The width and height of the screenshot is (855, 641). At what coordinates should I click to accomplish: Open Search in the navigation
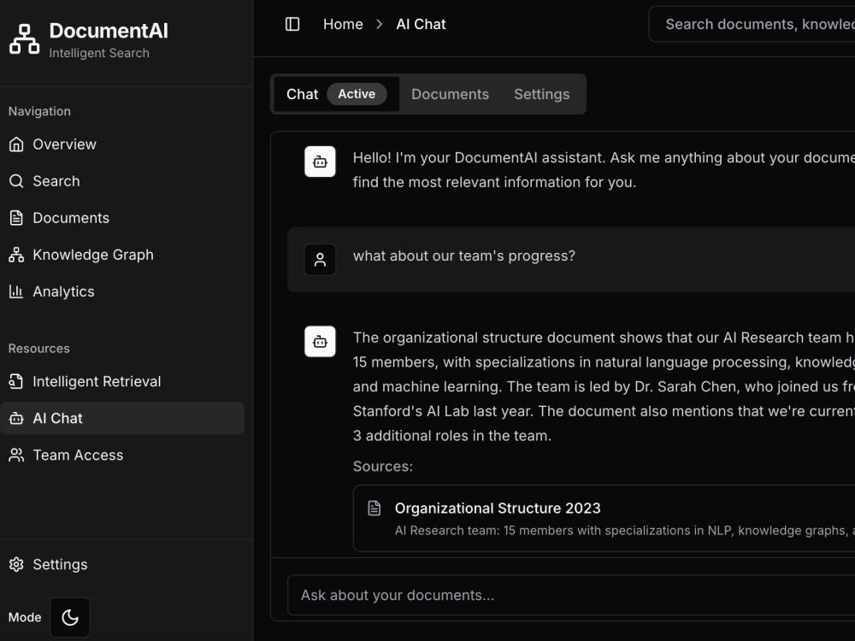(x=122, y=181)
